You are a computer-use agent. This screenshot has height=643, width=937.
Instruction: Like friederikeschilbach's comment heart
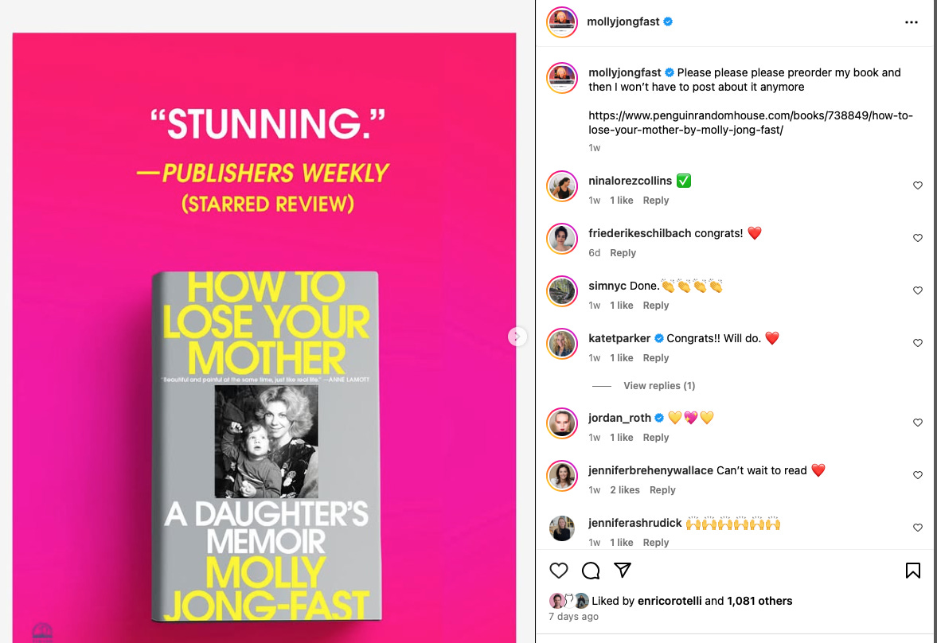(918, 238)
